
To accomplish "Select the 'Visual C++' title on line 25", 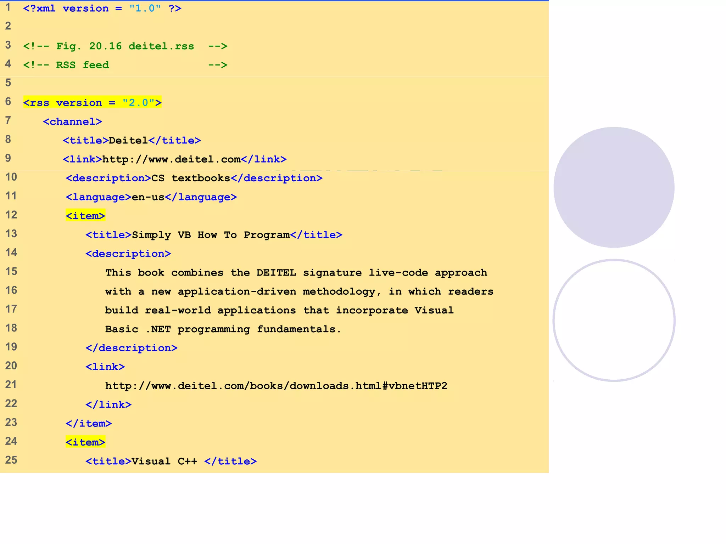I will 171,461.
